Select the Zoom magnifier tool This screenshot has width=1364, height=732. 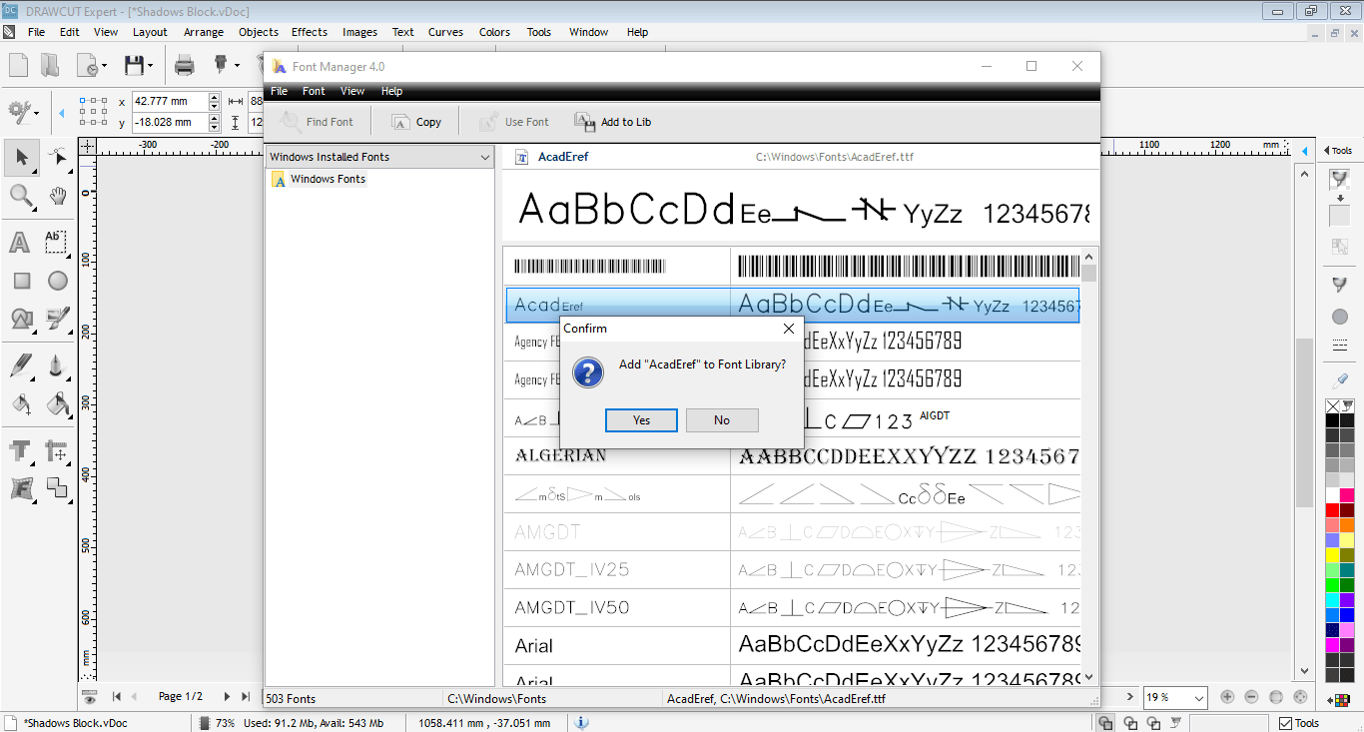[22, 196]
